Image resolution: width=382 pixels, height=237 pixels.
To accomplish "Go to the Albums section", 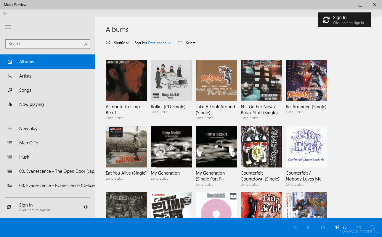I will (48, 62).
